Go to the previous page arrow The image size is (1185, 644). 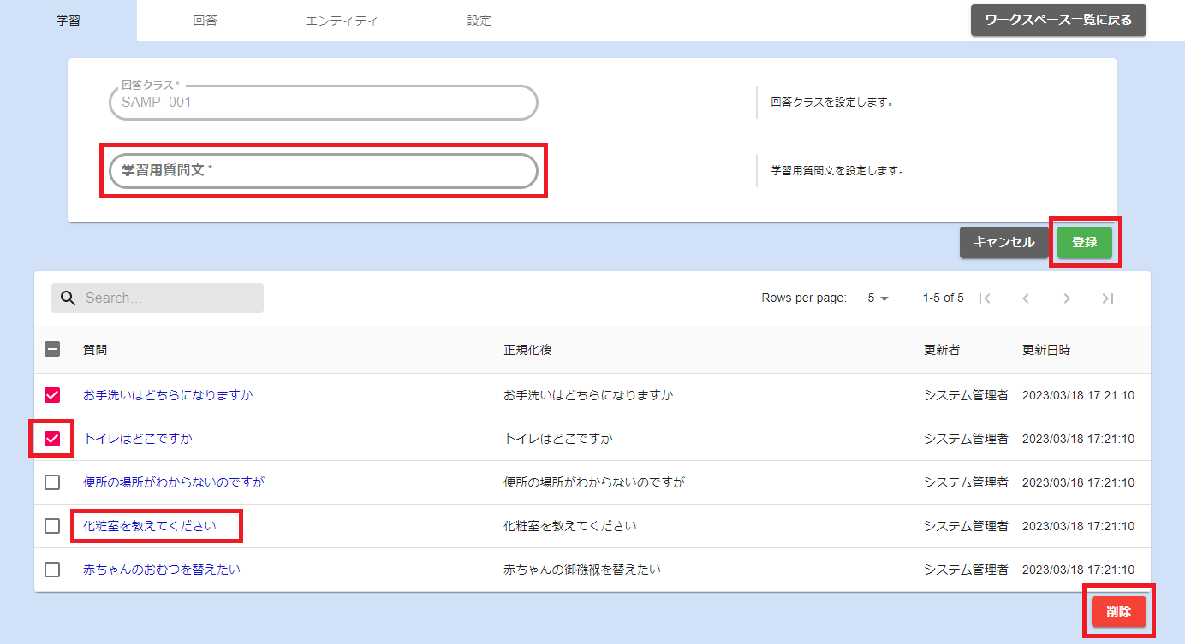1026,298
